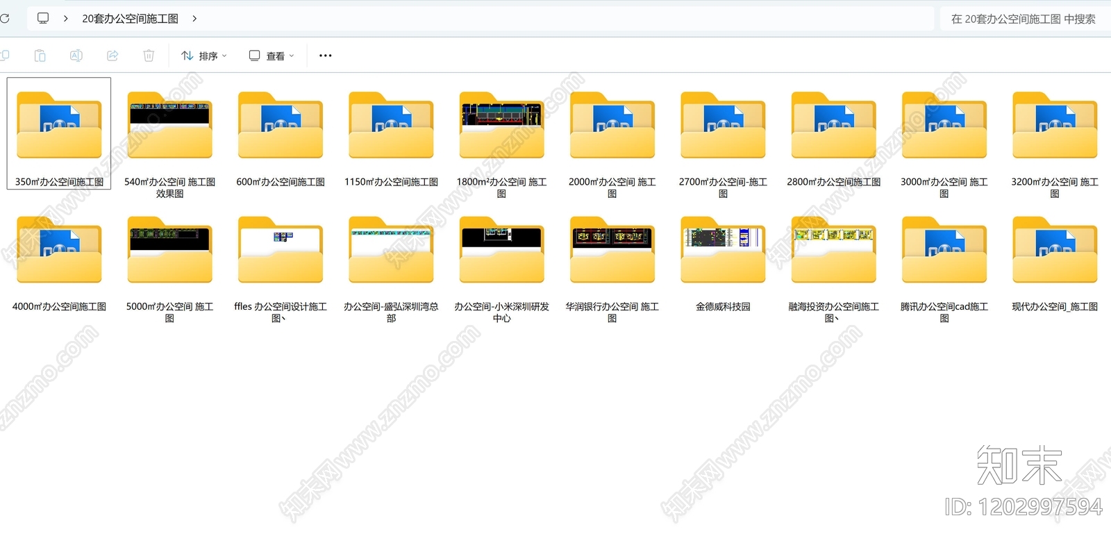Viewport: 1111px width, 534px height.
Task: Click the Delete trash icon
Action: tap(149, 56)
